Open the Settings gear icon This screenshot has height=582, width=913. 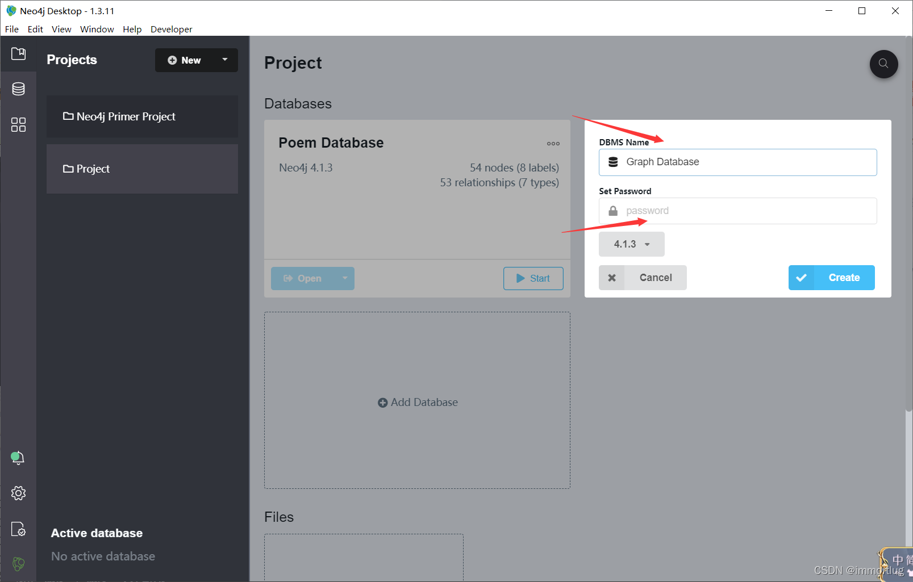18,493
